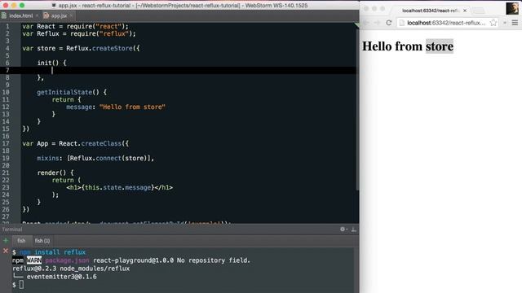522x293 pixels.
Task: Click "npm install reflux" command in terminal
Action: 52,252
